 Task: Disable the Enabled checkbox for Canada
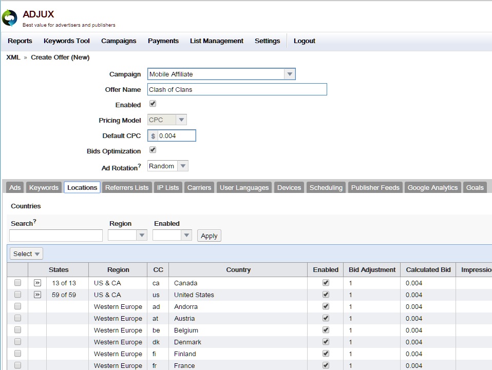pos(326,283)
